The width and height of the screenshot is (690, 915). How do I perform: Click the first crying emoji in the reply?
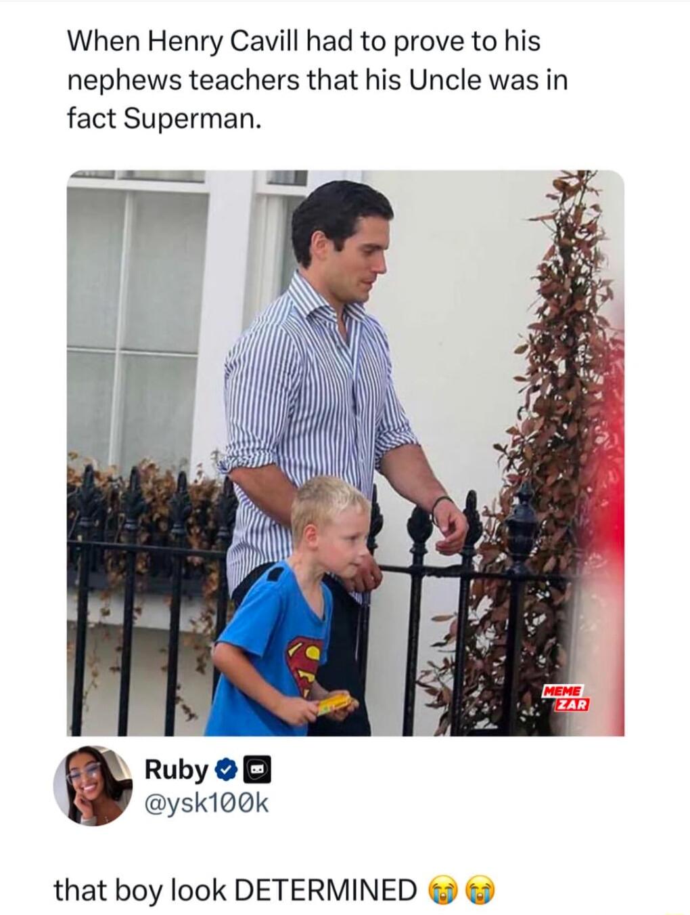pyautogui.click(x=443, y=891)
